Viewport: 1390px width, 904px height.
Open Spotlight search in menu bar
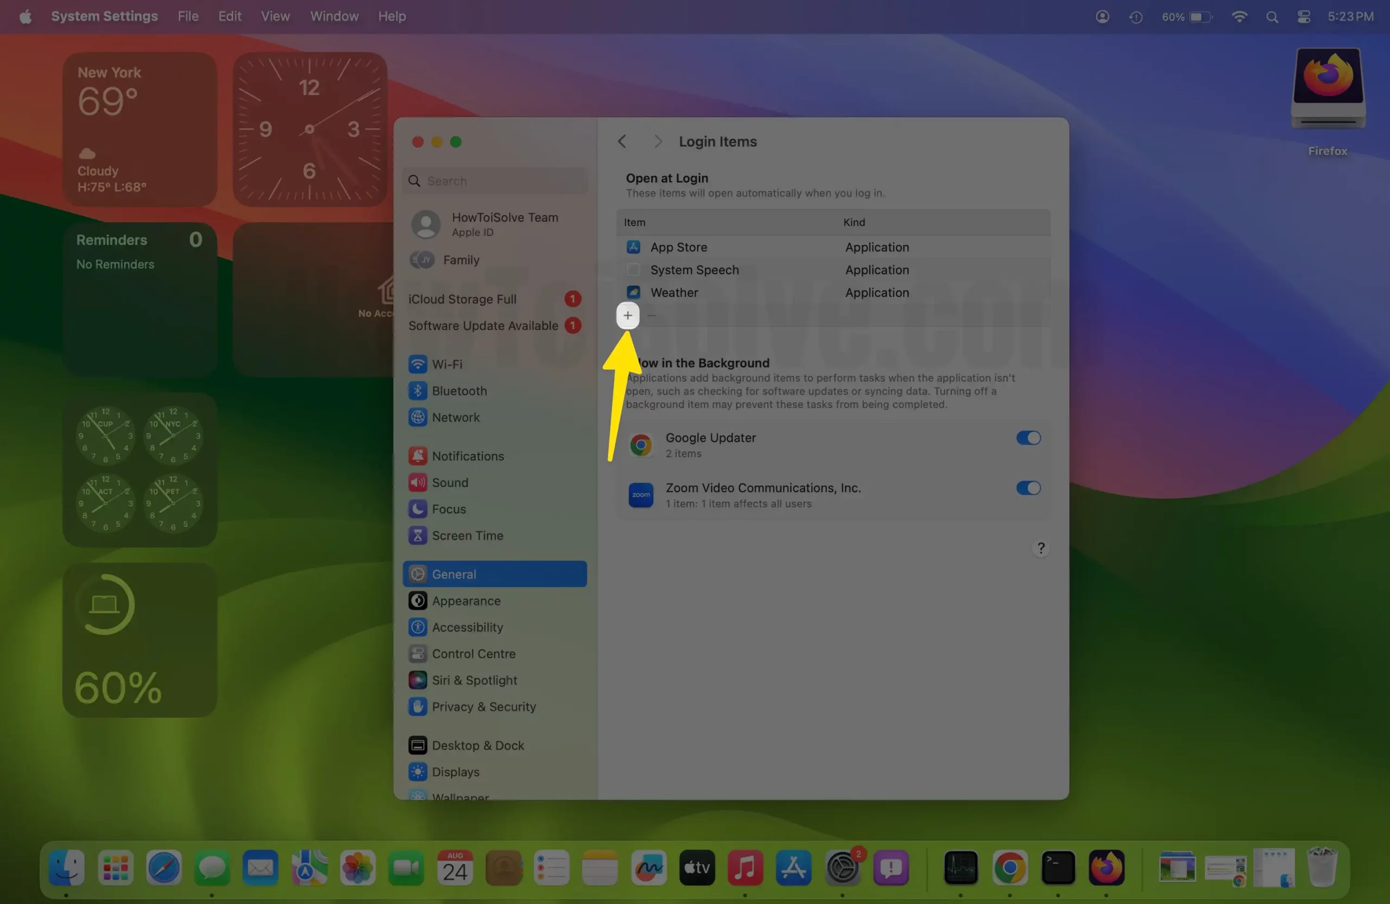pyautogui.click(x=1272, y=17)
